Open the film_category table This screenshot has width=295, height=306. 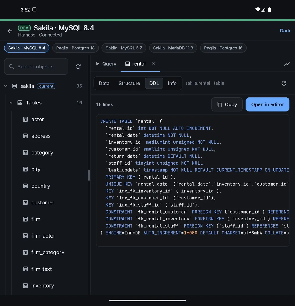48,253
